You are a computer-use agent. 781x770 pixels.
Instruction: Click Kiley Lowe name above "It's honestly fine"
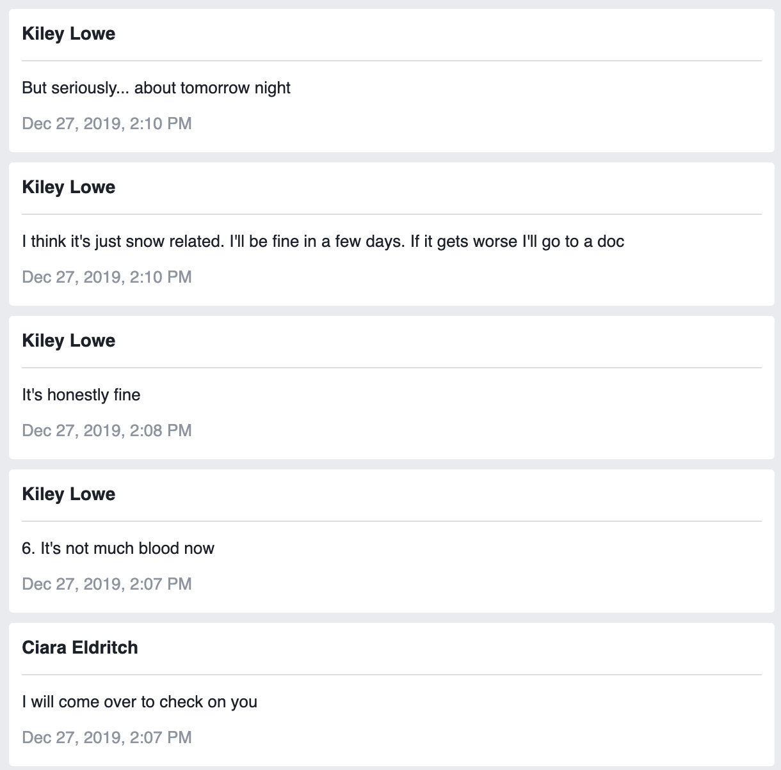[x=68, y=341]
